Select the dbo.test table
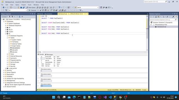 click(x=15, y=52)
